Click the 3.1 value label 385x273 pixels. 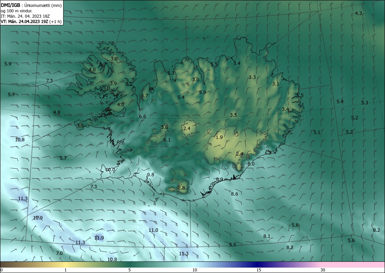[x=276, y=84]
